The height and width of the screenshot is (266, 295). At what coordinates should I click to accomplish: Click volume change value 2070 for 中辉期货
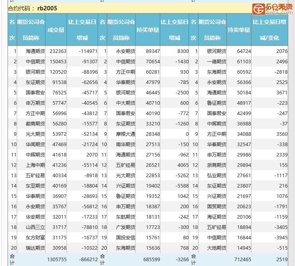pos(92,155)
